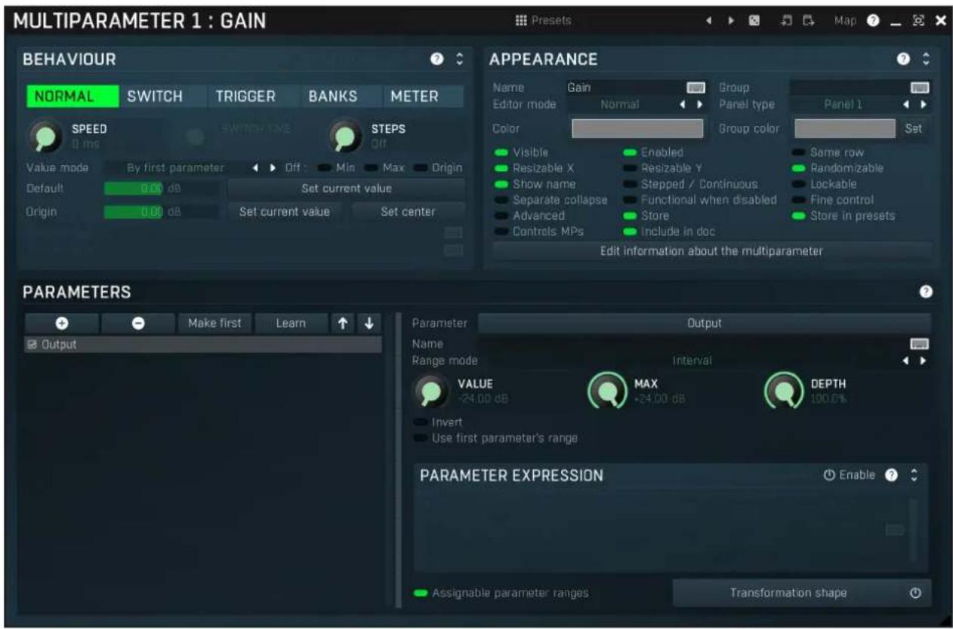Click Transformation shape power icon

915,593
